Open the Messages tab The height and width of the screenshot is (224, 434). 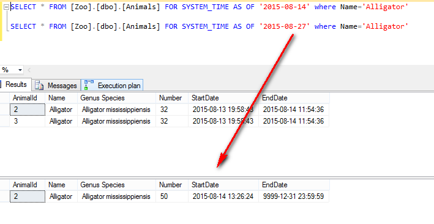pos(56,86)
